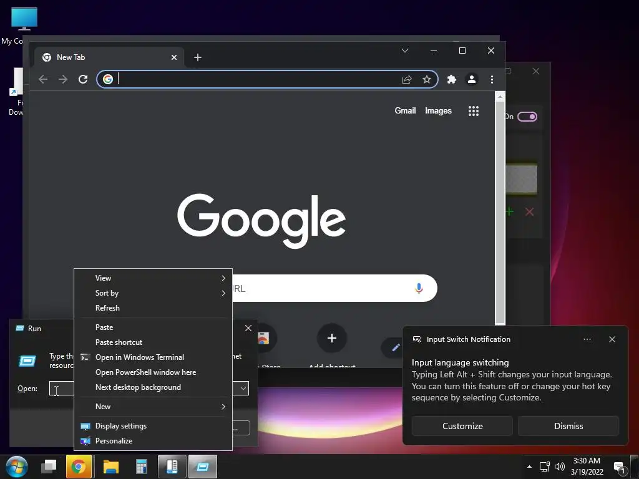Dismiss the input switch notification
The image size is (639, 479).
[x=568, y=426]
